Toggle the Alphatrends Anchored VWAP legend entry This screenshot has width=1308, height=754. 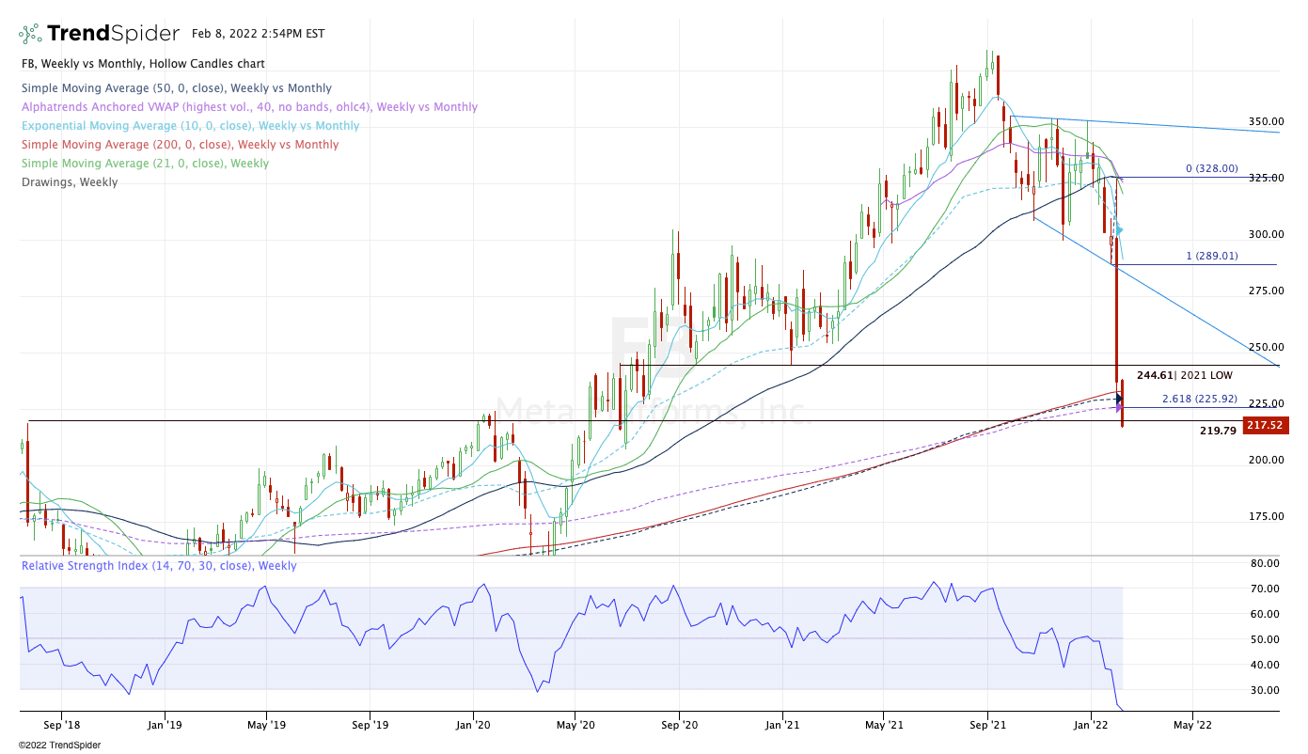coord(248,107)
